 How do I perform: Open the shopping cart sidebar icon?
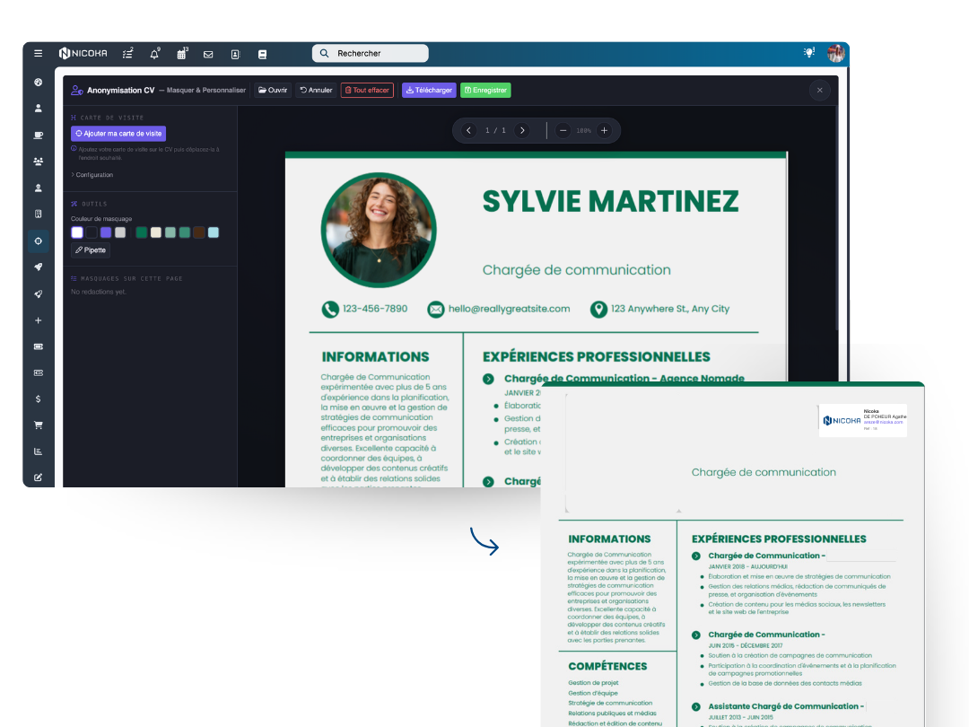(x=38, y=425)
